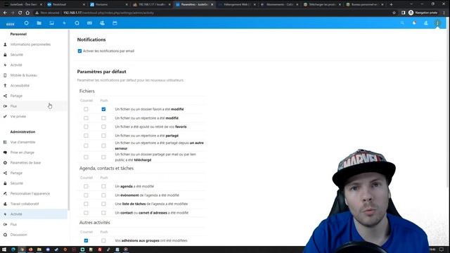Check Courriel for événement de l'agenda modifié
The width and height of the screenshot is (450, 253).
86,195
